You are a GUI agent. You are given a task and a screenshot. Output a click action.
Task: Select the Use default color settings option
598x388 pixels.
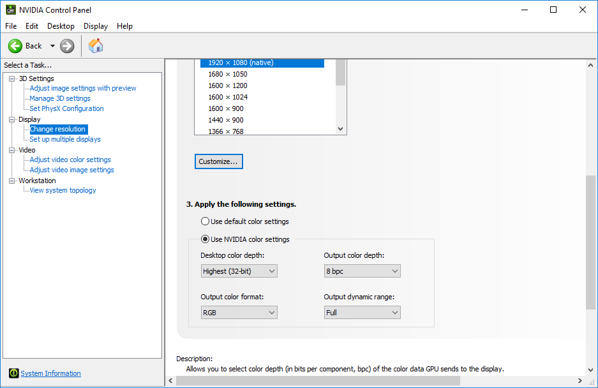[x=205, y=221]
